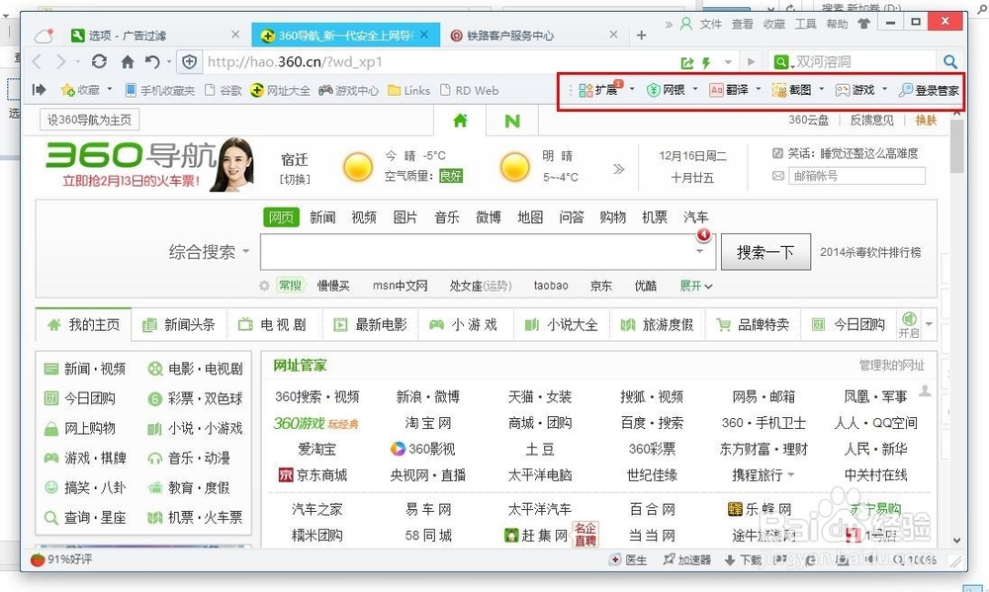Click the [切换] city switch link
The width and height of the screenshot is (989, 592).
(295, 179)
